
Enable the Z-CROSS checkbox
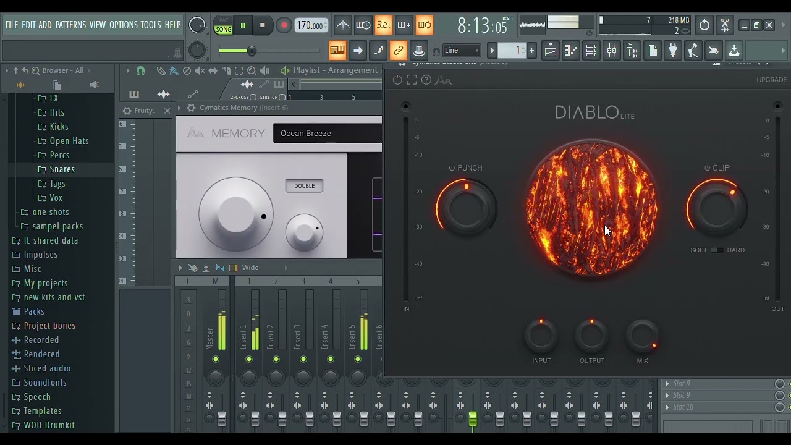253,97
